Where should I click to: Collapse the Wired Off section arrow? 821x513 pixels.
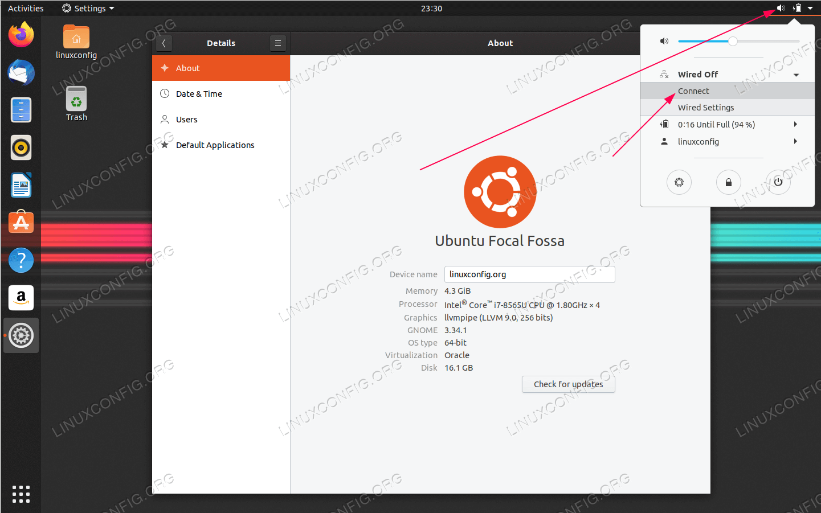pos(797,75)
